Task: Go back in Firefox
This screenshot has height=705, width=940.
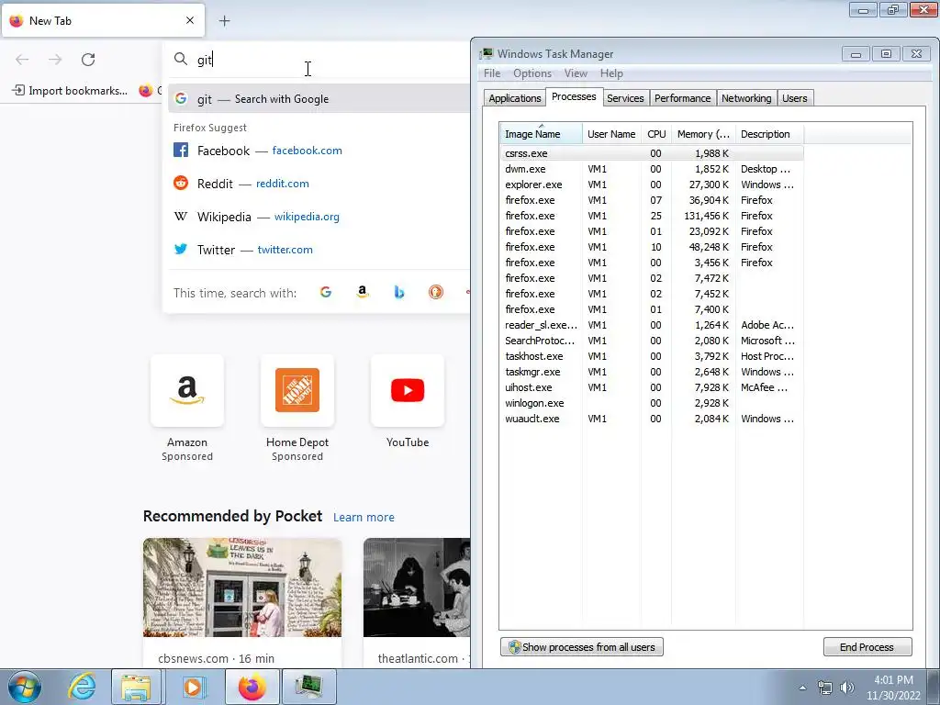Action: click(22, 60)
